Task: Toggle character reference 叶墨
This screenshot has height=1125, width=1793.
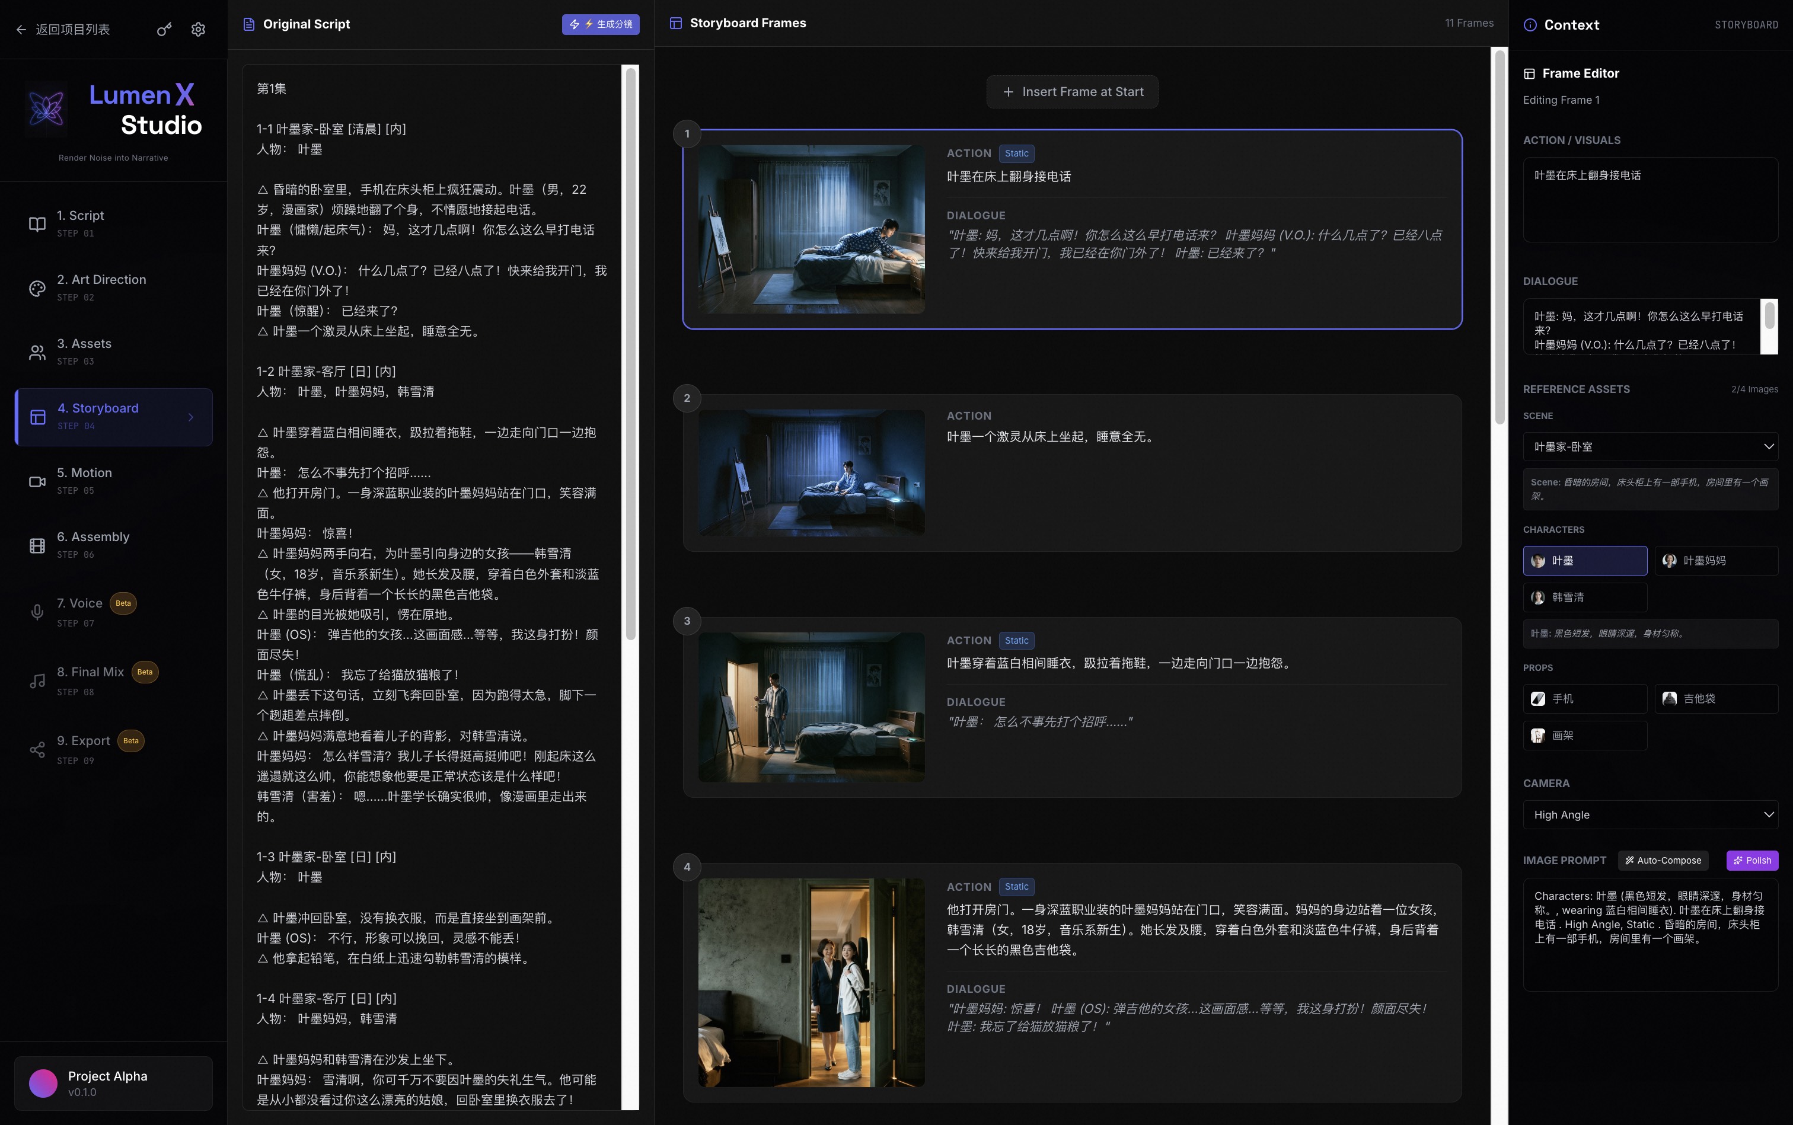Action: click(x=1585, y=561)
